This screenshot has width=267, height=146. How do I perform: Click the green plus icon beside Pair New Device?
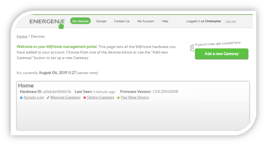(x=118, y=98)
